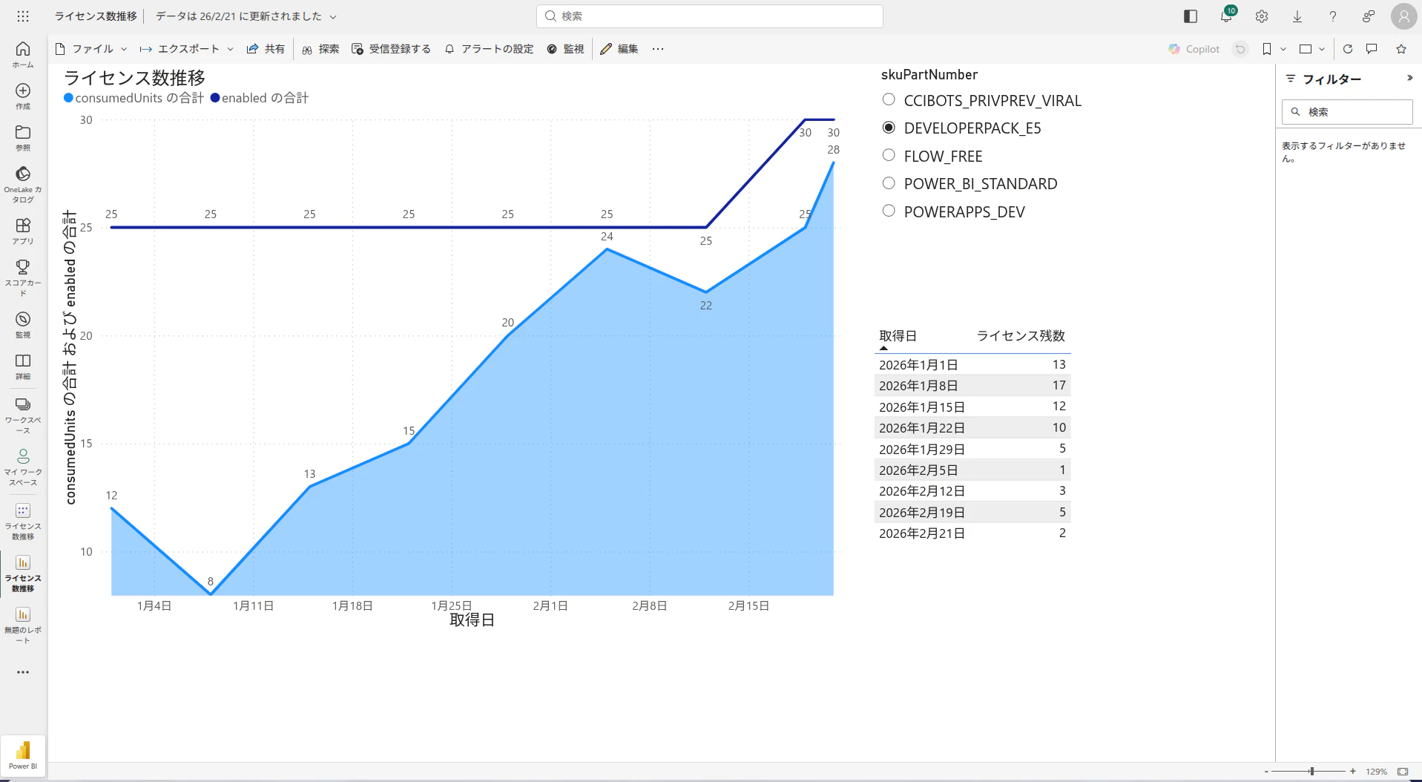The image size is (1422, 782).
Task: Select the 2026年1月1日 table row
Action: pos(972,365)
